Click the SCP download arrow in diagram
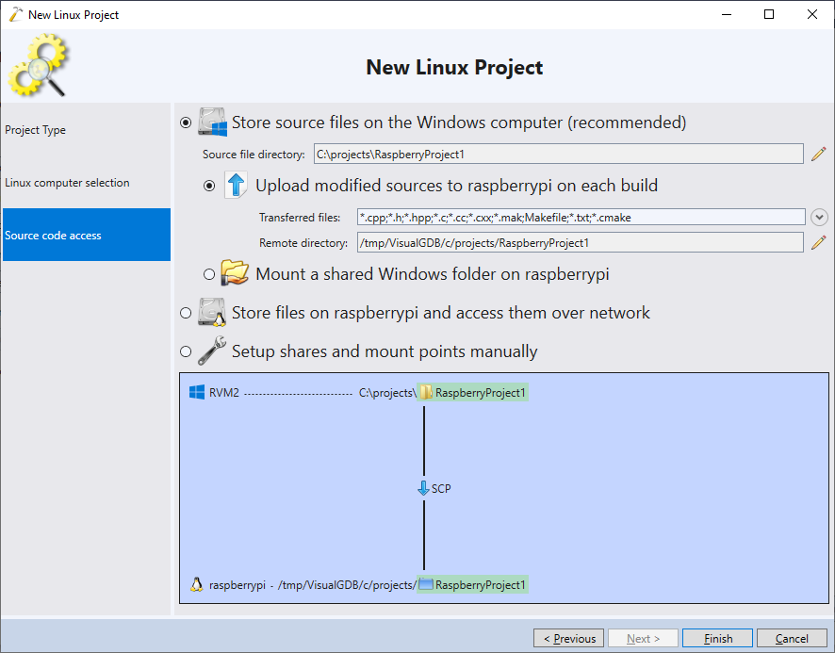Image resolution: width=835 pixels, height=653 pixels. [423, 488]
